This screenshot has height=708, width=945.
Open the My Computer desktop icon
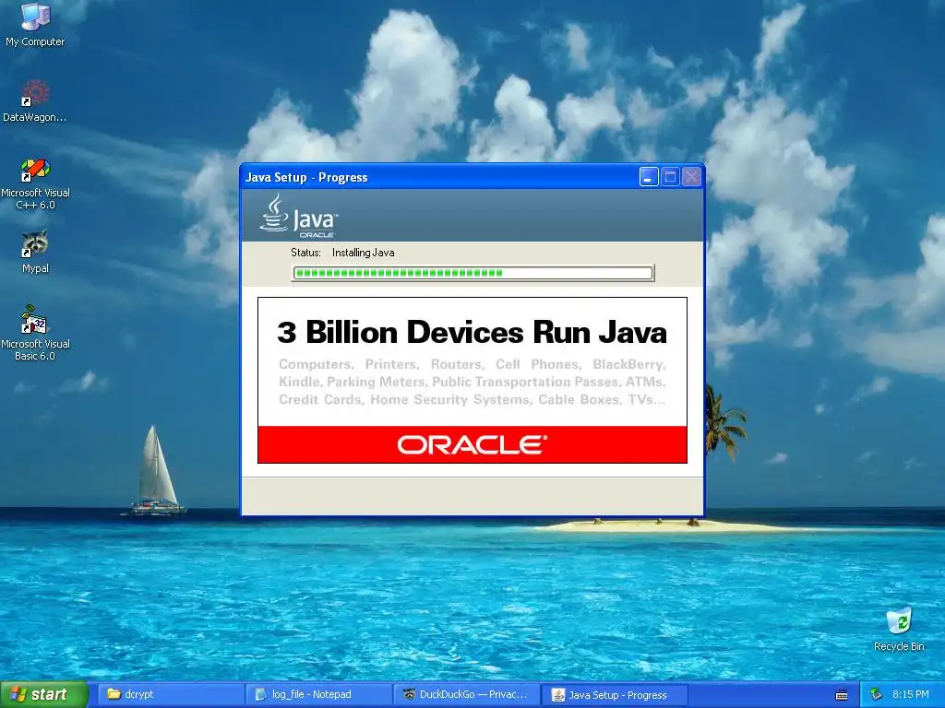pos(35,24)
